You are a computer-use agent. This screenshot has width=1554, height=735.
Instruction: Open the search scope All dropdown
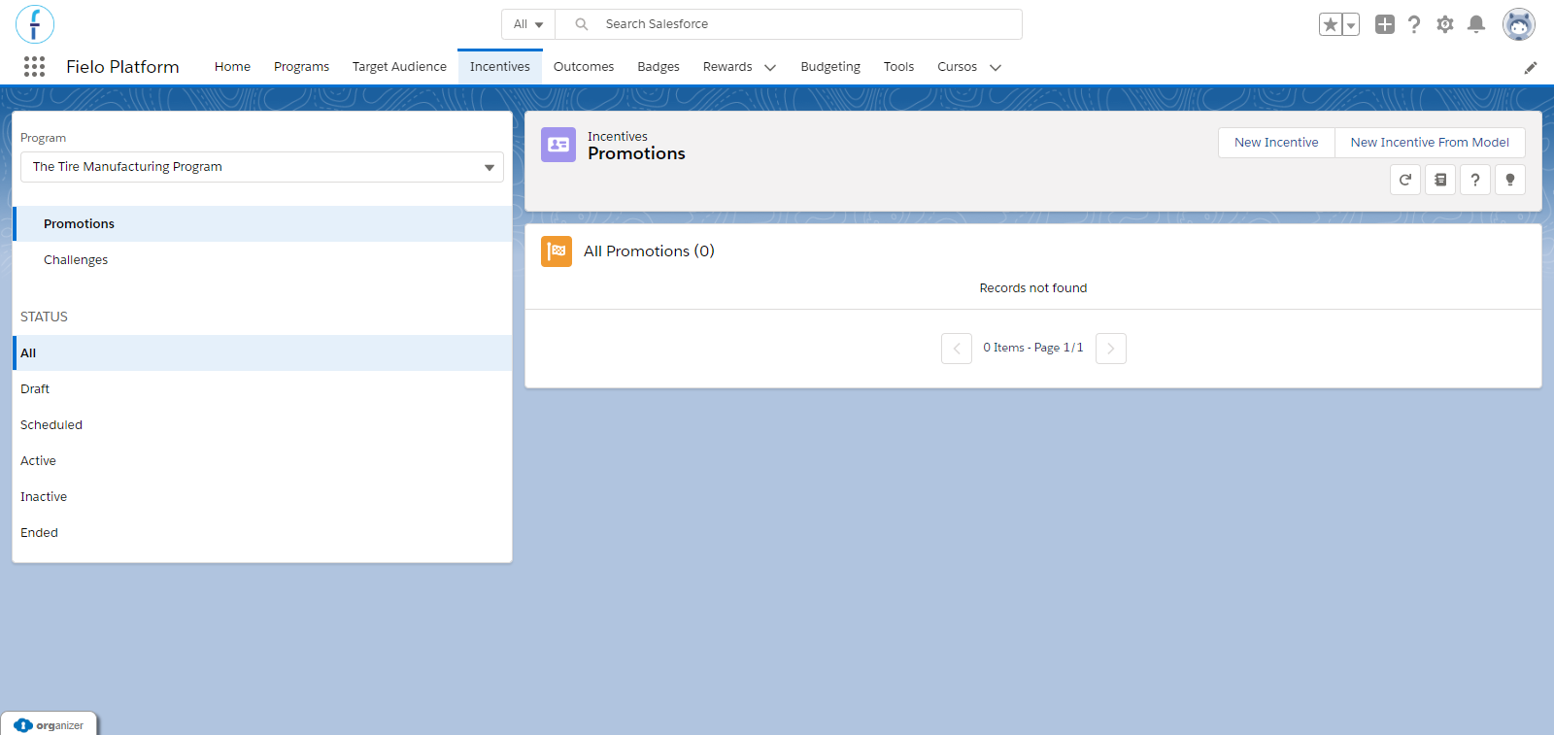528,24
